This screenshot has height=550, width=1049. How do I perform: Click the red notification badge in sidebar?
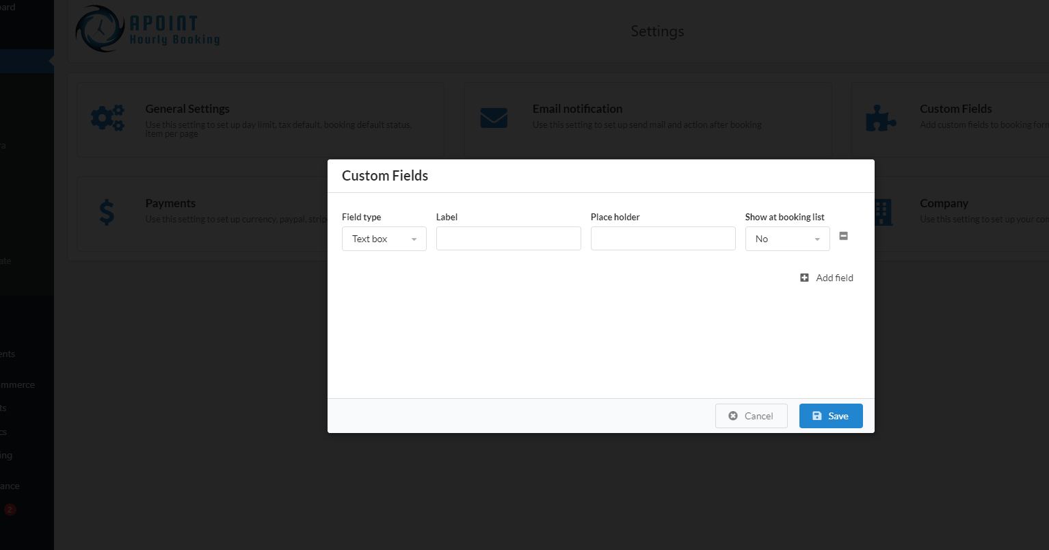pos(10,510)
